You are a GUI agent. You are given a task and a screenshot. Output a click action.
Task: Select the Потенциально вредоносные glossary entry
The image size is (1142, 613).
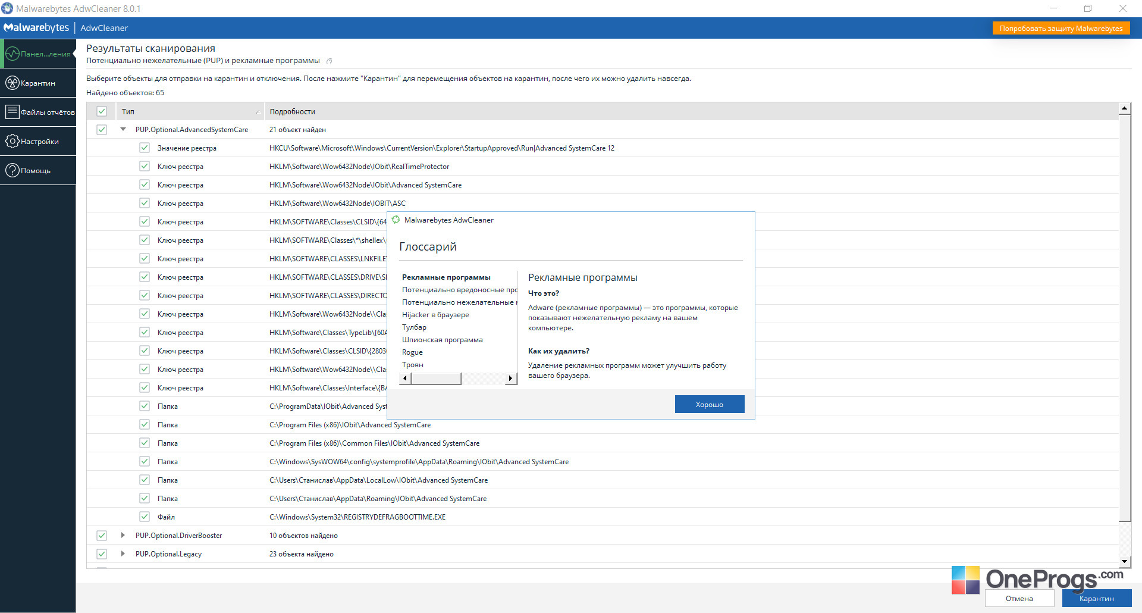coord(459,290)
